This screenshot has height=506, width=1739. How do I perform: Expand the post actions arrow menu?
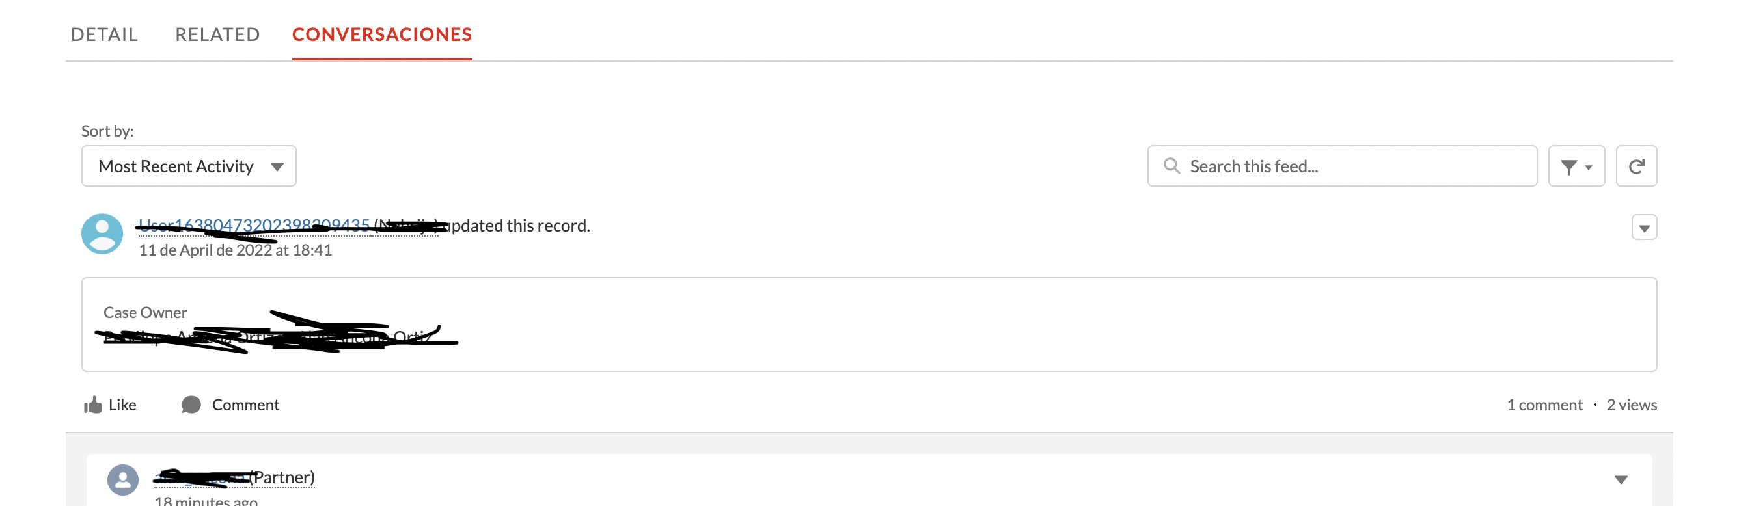(1644, 228)
